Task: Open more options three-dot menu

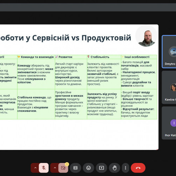Action: pyautogui.click(x=125, y=168)
